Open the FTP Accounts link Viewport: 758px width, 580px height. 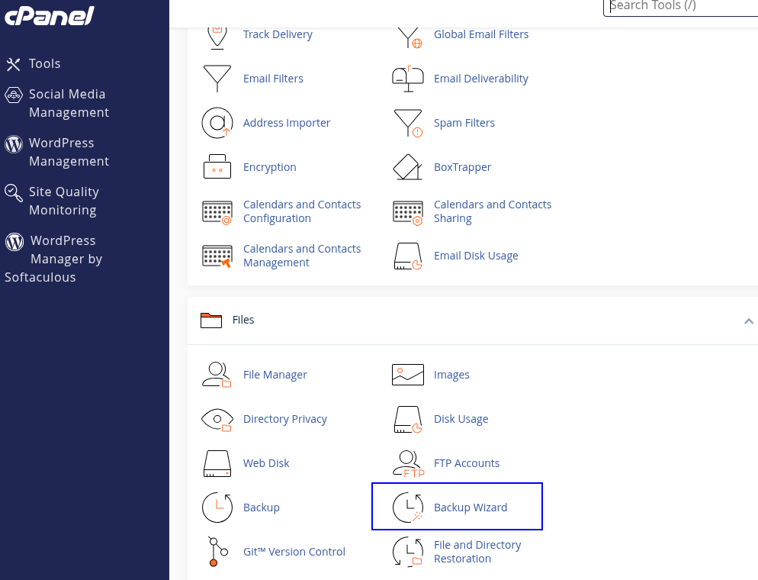[x=467, y=463]
